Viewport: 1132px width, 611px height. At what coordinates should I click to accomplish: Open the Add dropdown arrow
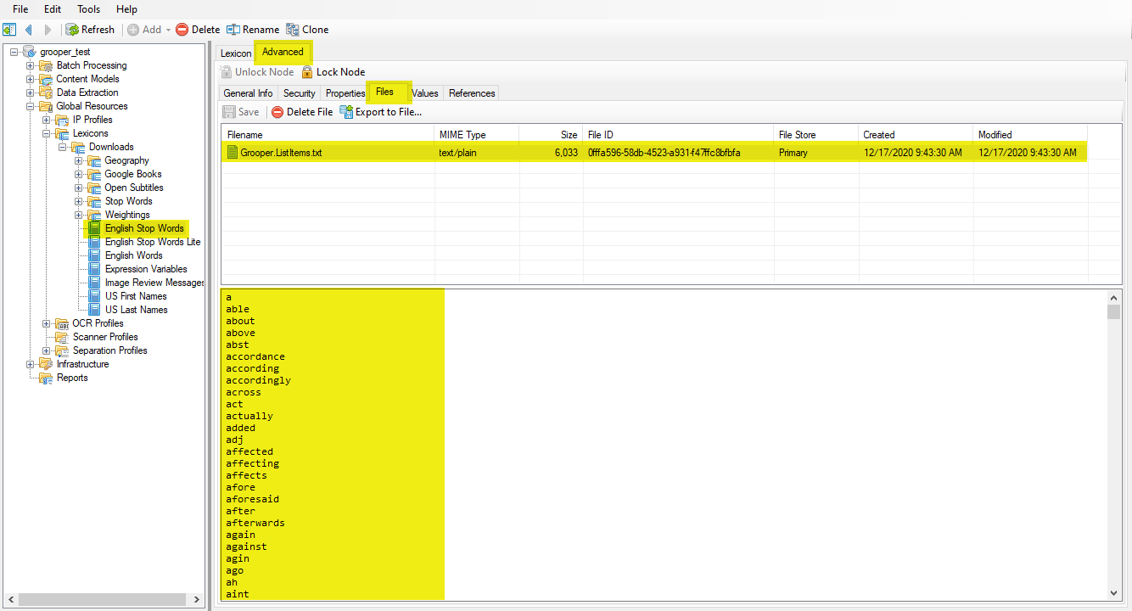[x=168, y=30]
